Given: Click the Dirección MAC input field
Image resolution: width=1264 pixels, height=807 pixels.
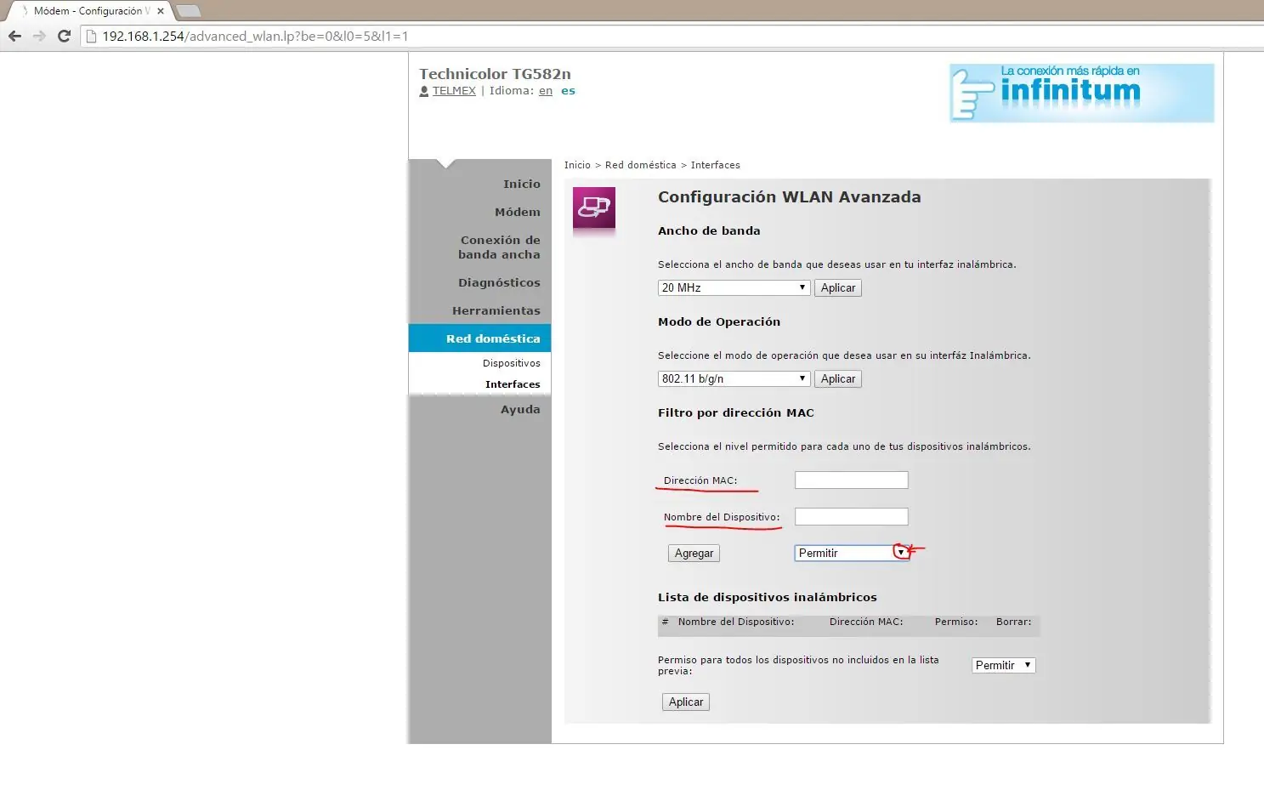Looking at the screenshot, I should click(x=852, y=480).
